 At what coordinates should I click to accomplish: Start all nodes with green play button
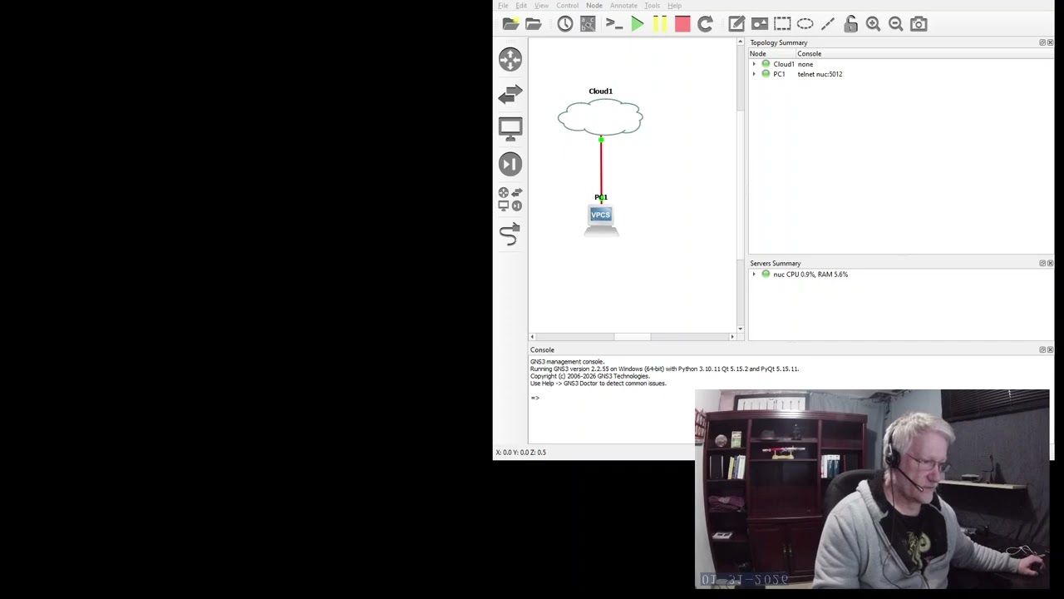click(x=637, y=24)
